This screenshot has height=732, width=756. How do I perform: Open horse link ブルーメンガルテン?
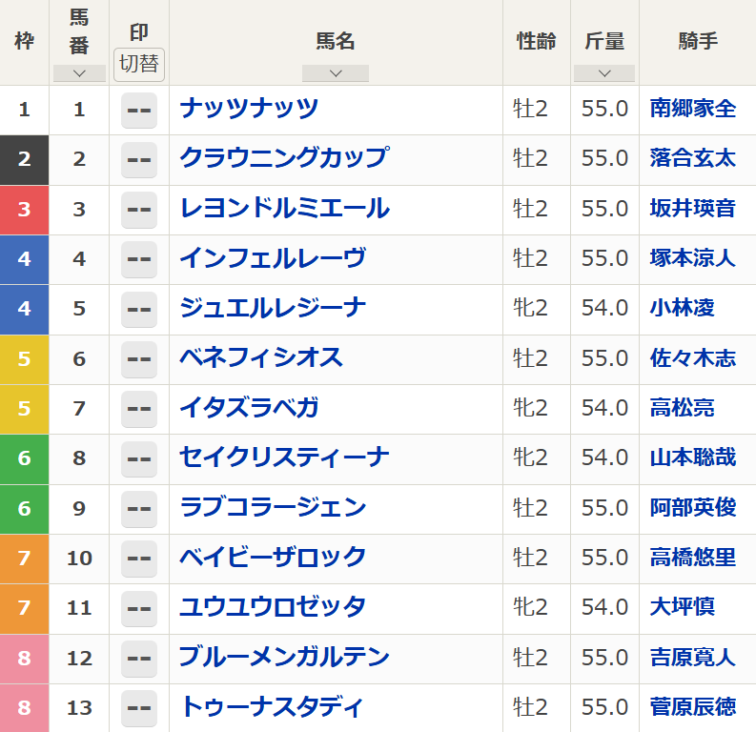[x=284, y=657]
